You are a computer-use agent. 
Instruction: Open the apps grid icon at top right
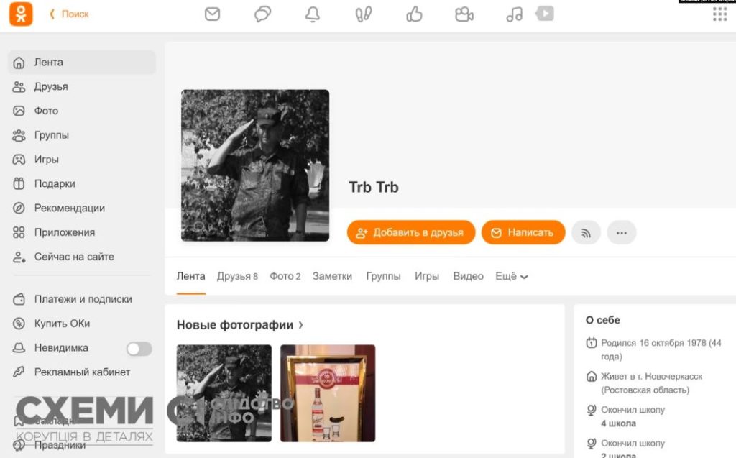[719, 14]
